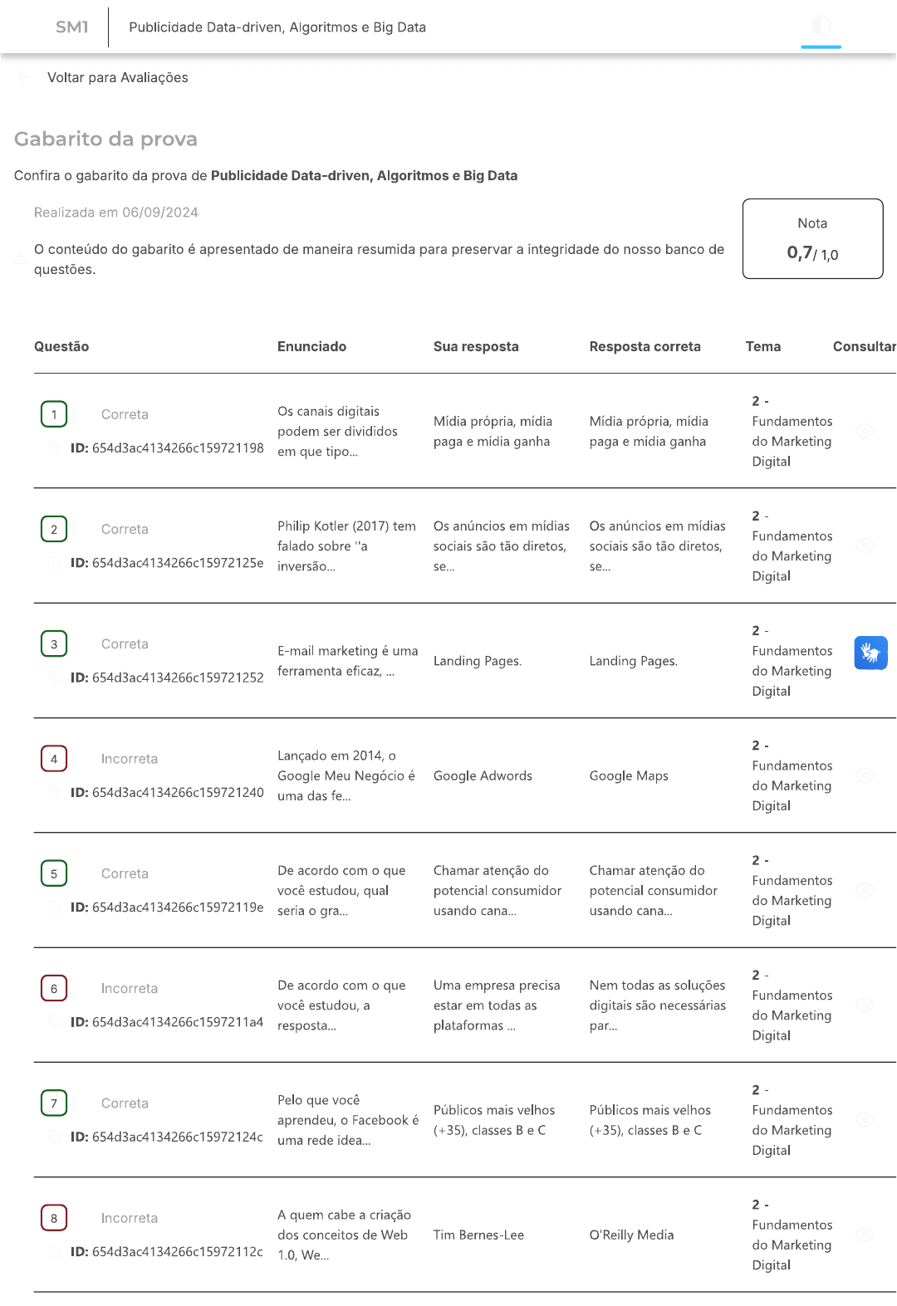The width and height of the screenshot is (897, 1306).
Task: Copy the ID of question 6
Action: (54, 1022)
